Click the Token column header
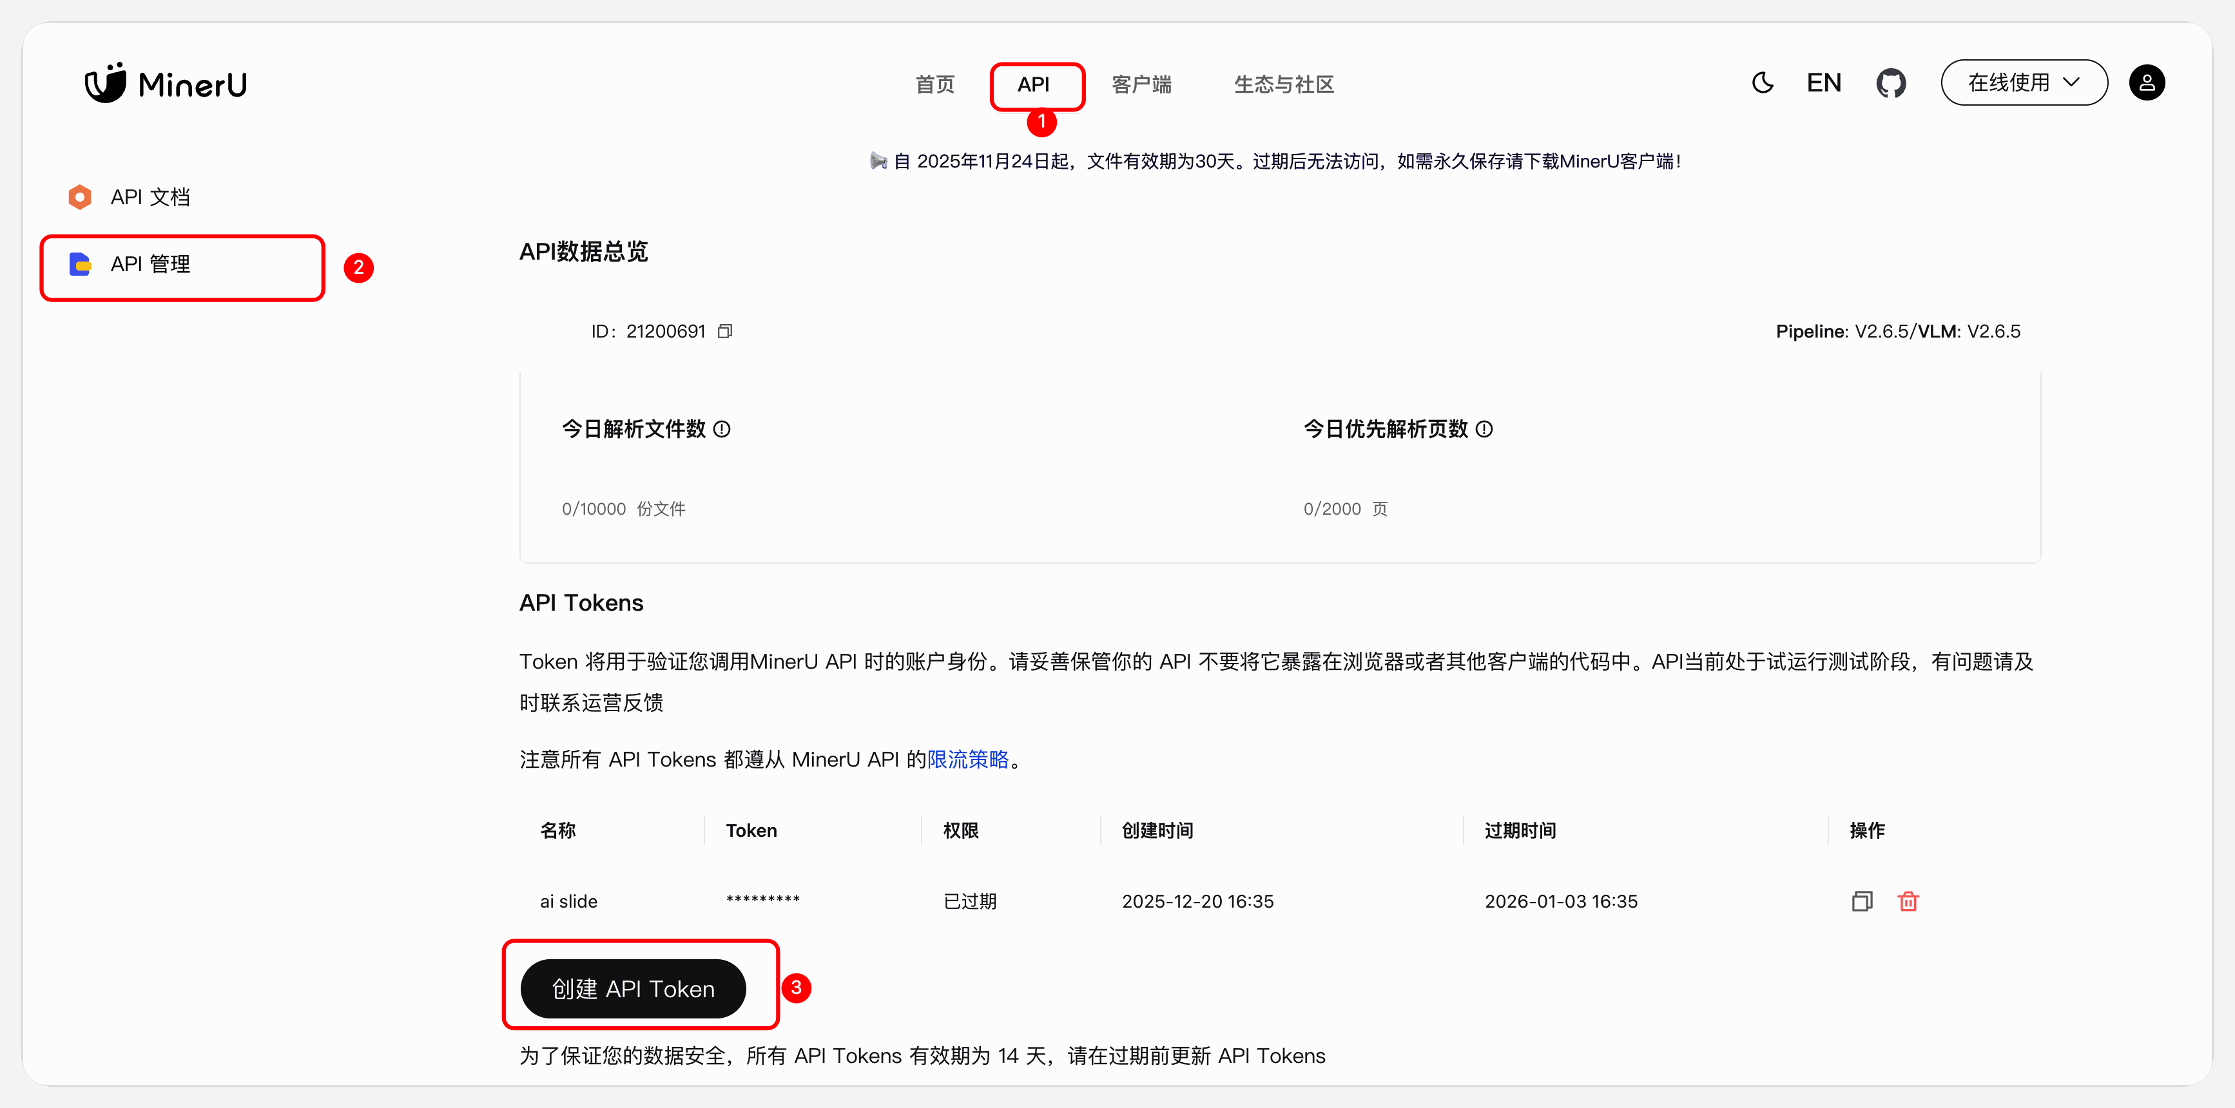Viewport: 2235px width, 1108px height. pos(751,830)
